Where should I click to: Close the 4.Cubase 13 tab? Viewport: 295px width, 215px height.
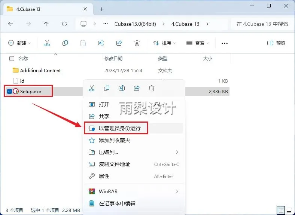point(85,9)
